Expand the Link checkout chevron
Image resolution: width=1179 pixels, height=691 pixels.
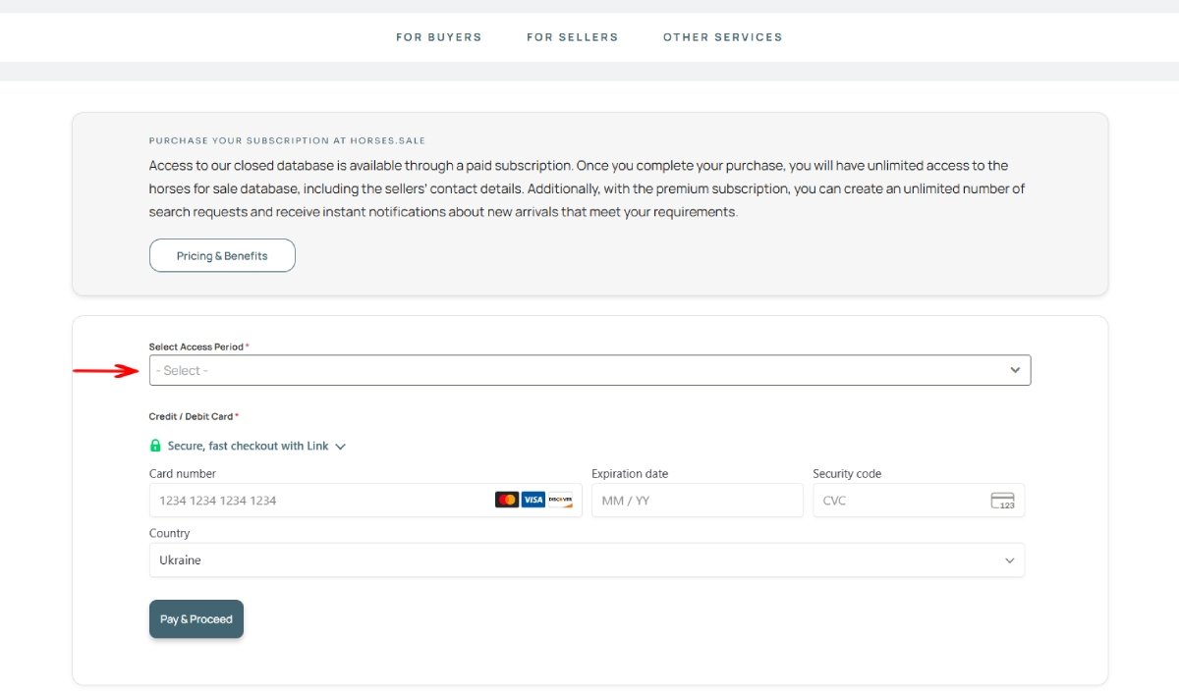(341, 447)
